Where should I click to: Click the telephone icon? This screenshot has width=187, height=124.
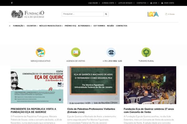click(111, 52)
